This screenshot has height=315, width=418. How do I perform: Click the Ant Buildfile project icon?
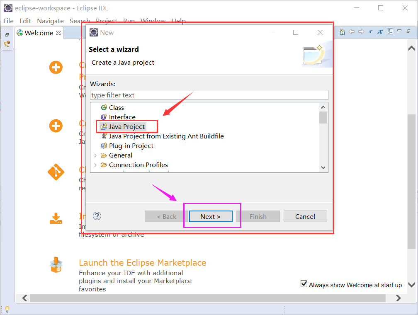[104, 136]
